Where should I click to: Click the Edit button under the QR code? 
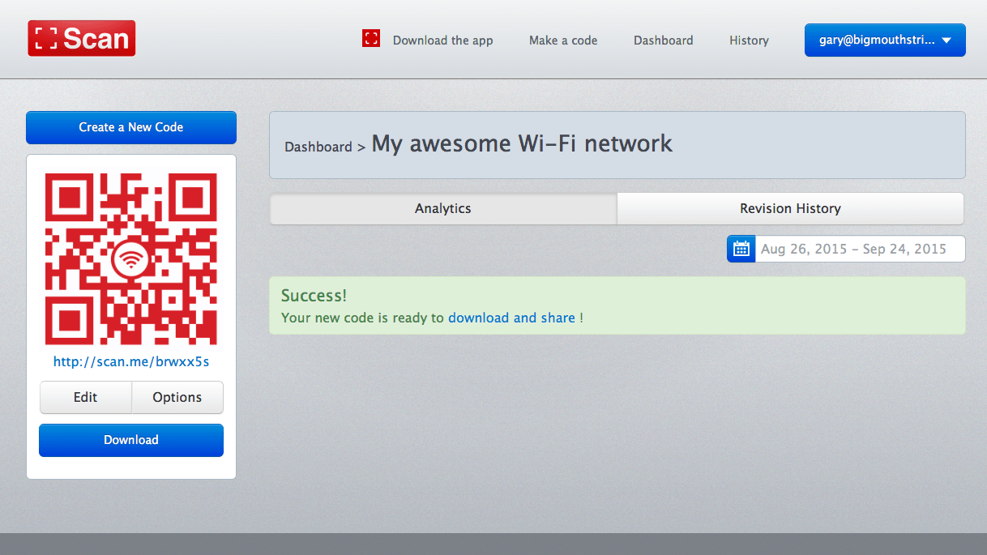point(85,397)
